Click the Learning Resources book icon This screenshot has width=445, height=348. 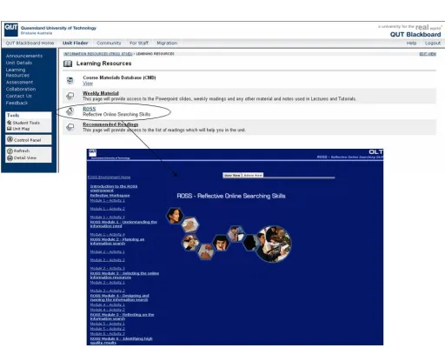click(68, 64)
